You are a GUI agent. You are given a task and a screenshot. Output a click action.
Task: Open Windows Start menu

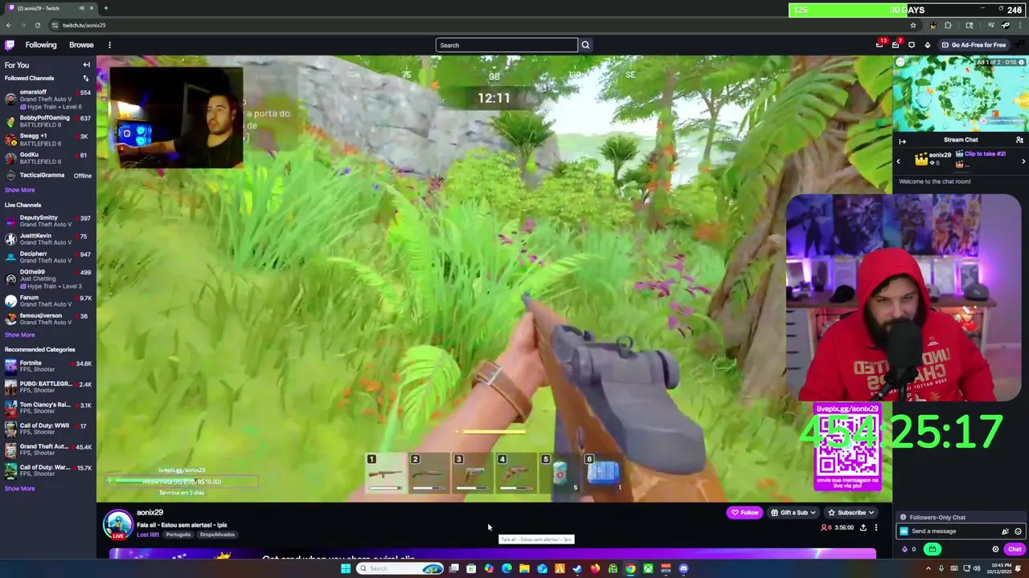346,568
